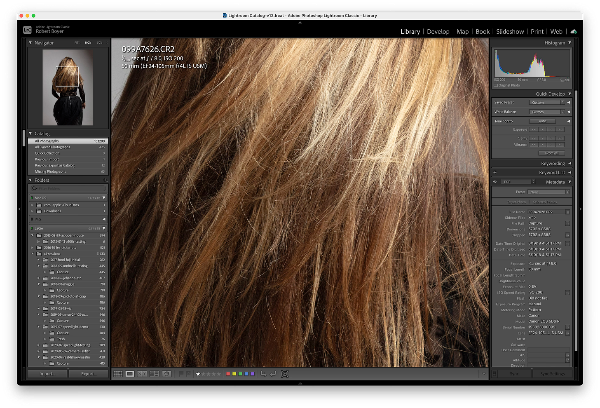Viewport: 600px width, 408px height.
Task: Expand the Keywording panel
Action: click(570, 164)
